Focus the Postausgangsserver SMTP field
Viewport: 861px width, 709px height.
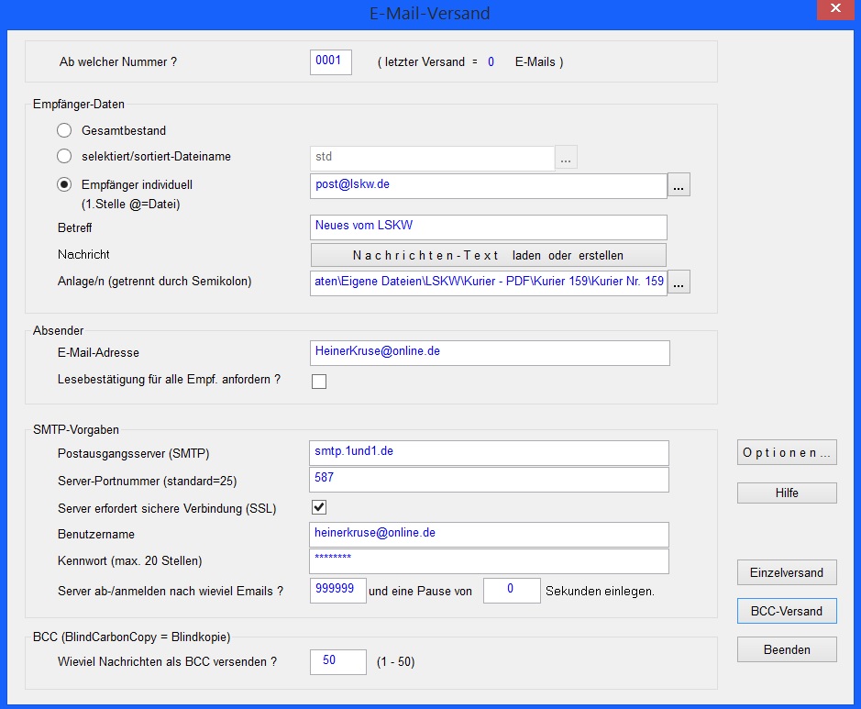(x=490, y=453)
